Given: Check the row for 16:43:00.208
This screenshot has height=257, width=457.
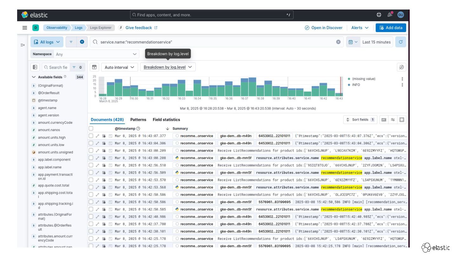Looking at the screenshot, I should [91, 158].
